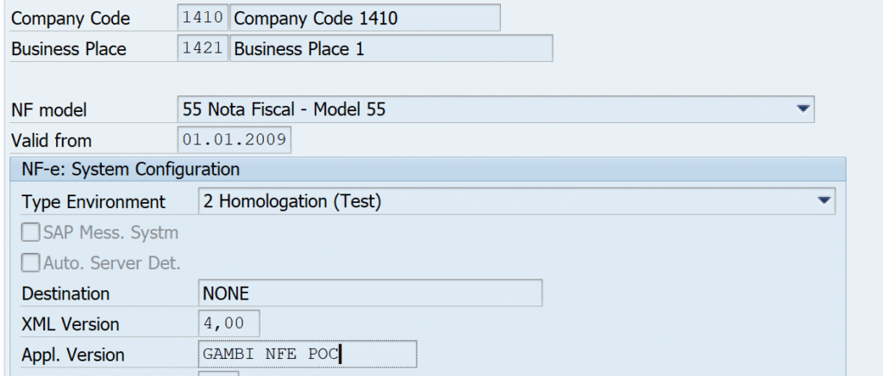
Task: Click the '2 Homologation (Test)' selection text
Action: click(292, 202)
